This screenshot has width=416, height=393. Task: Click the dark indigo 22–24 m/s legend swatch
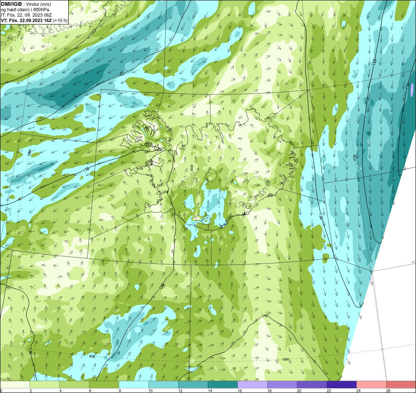click(342, 385)
